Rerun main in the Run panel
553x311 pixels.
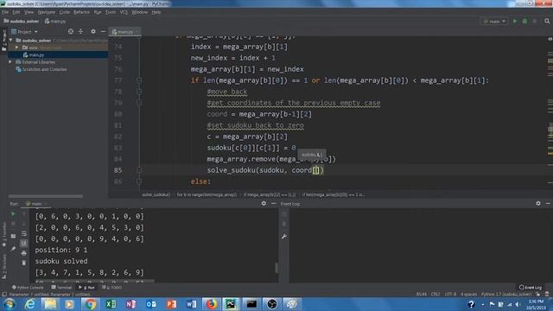click(14, 213)
